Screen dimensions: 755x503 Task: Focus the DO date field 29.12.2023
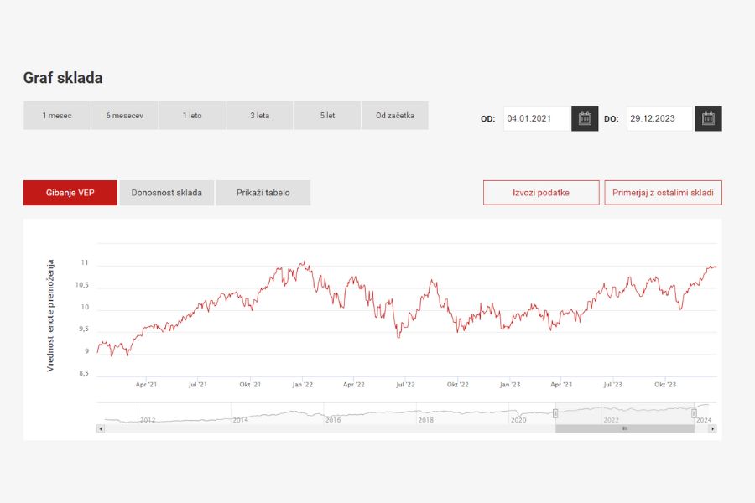[659, 119]
